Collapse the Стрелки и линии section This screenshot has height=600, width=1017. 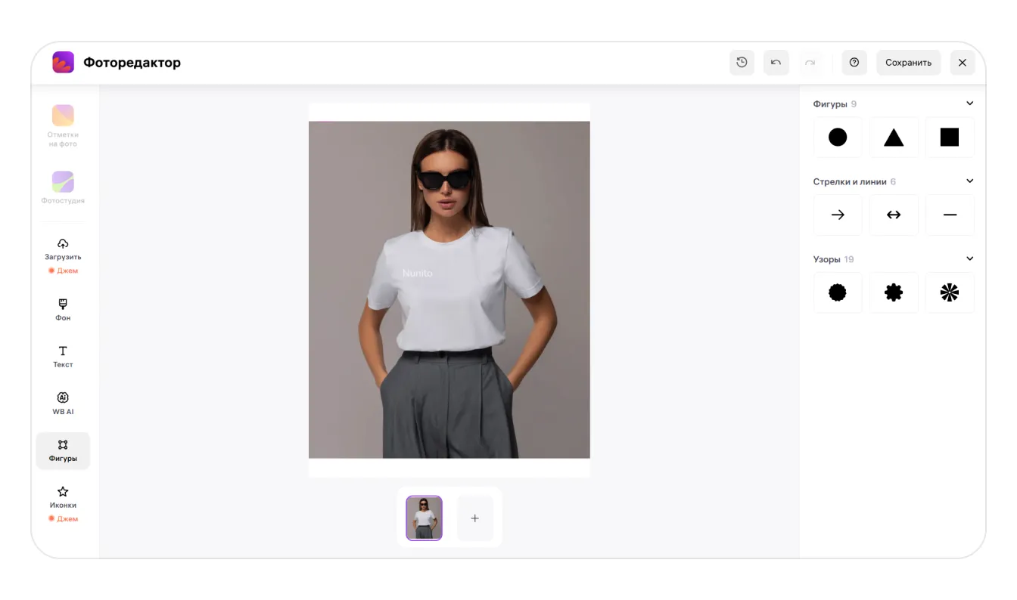tap(969, 181)
